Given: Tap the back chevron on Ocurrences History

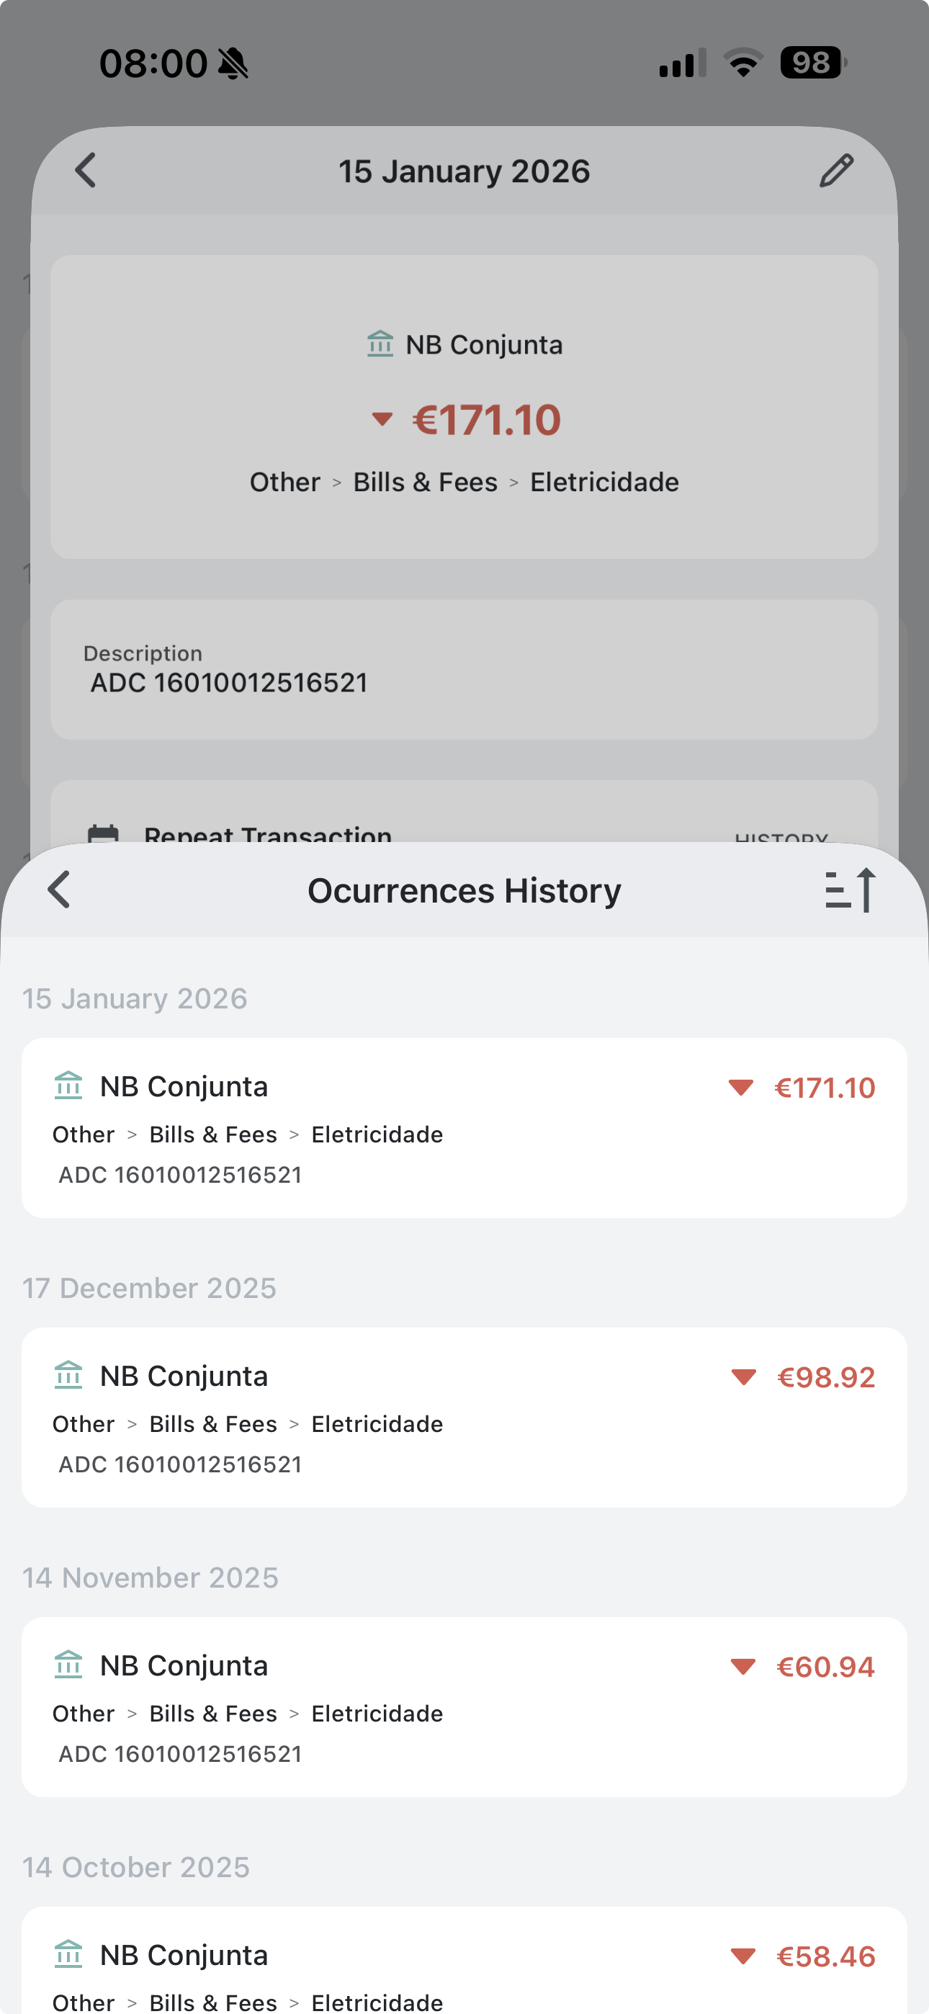Looking at the screenshot, I should [57, 889].
